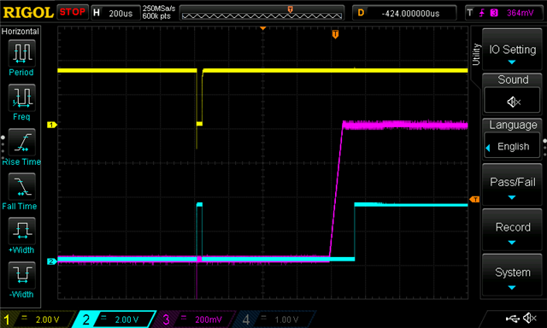Click the USB status icon
The image size is (547, 328).
point(512,319)
